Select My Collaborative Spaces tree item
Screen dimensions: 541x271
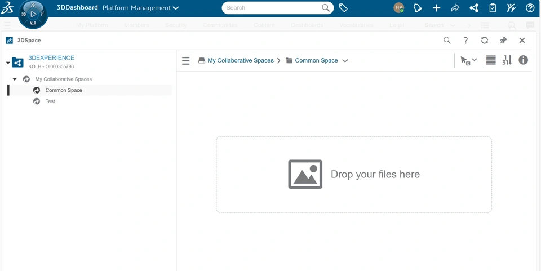(x=64, y=79)
